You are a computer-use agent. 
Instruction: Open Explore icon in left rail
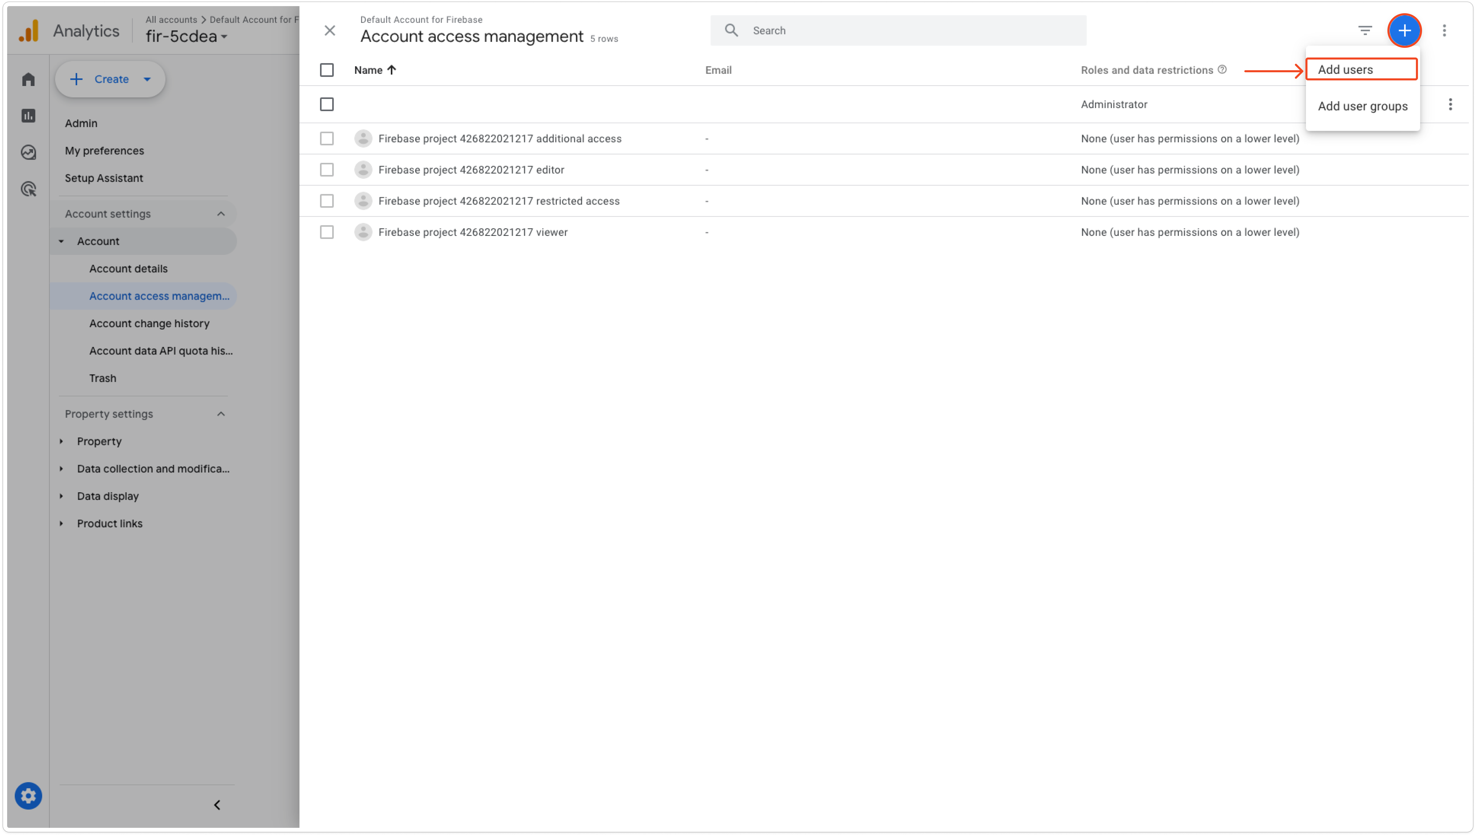pyautogui.click(x=28, y=152)
